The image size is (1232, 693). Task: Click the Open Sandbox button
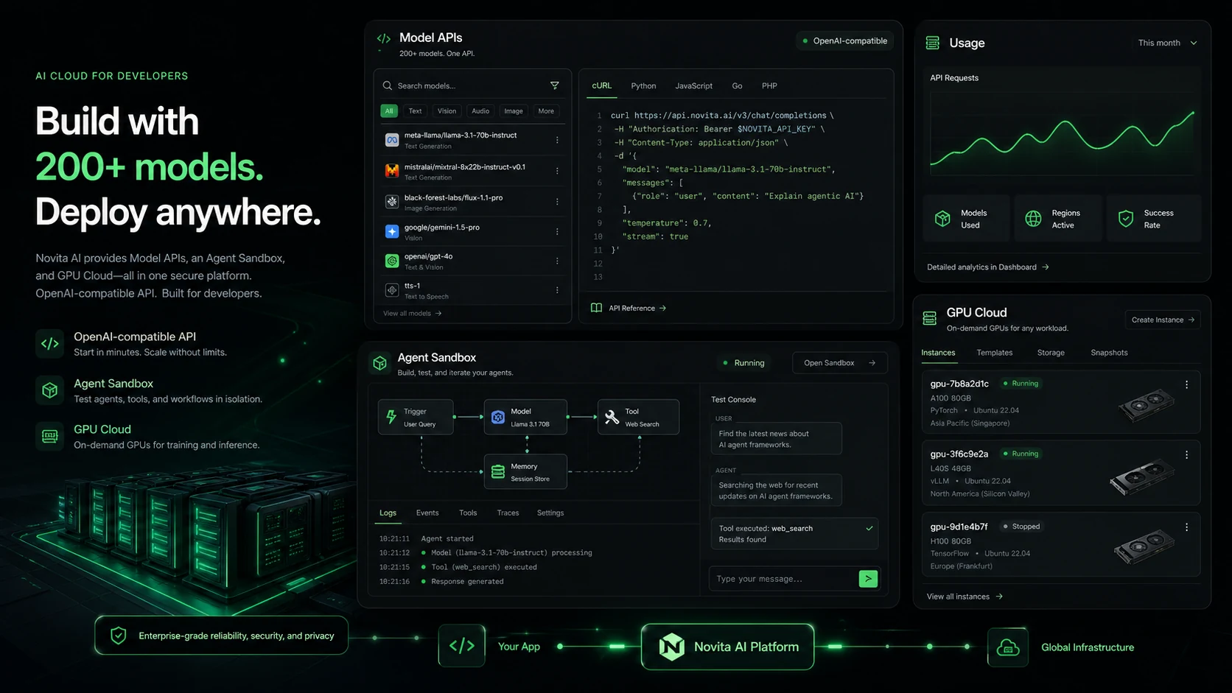coord(840,363)
